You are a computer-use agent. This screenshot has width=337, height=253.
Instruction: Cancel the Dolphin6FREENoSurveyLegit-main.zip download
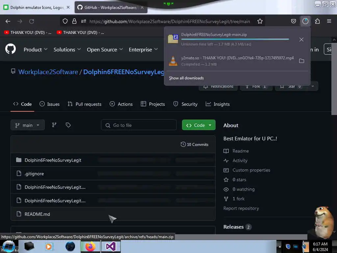click(x=301, y=40)
